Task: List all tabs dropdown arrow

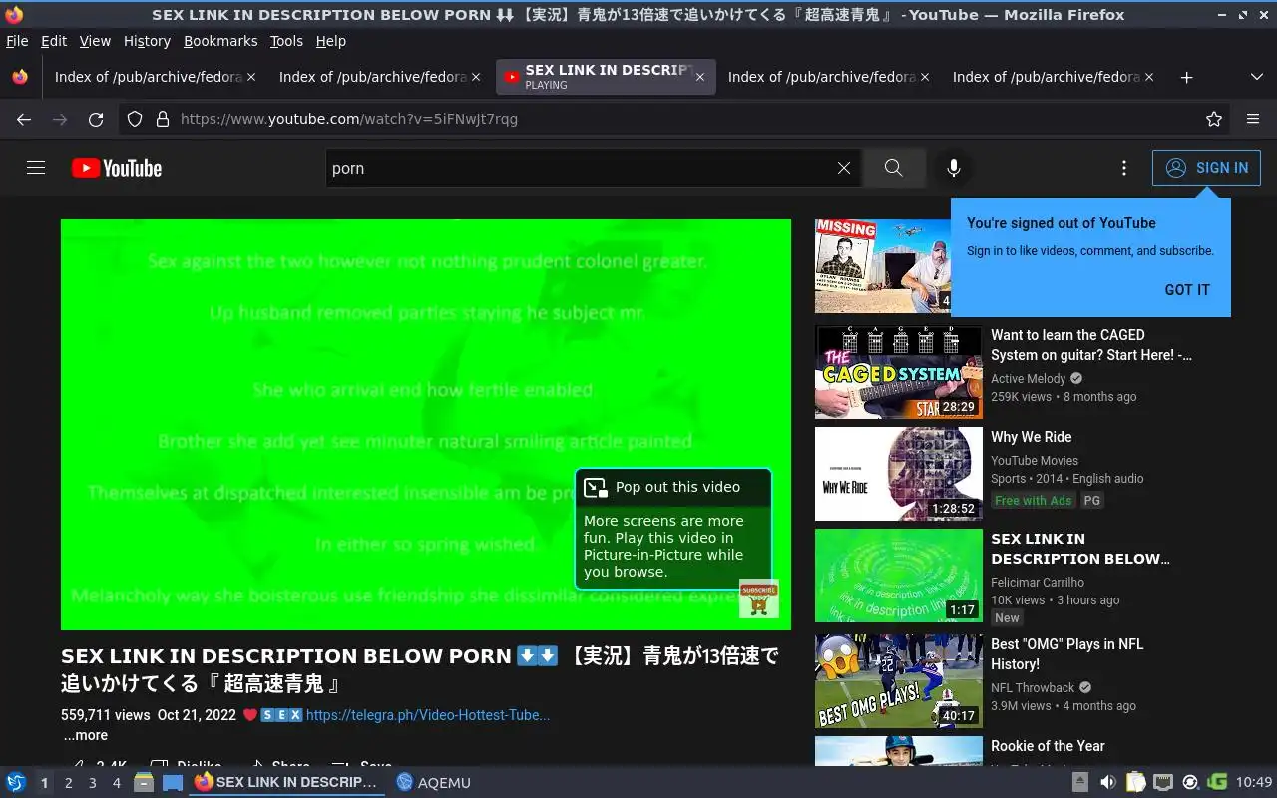Action: pos(1256,77)
